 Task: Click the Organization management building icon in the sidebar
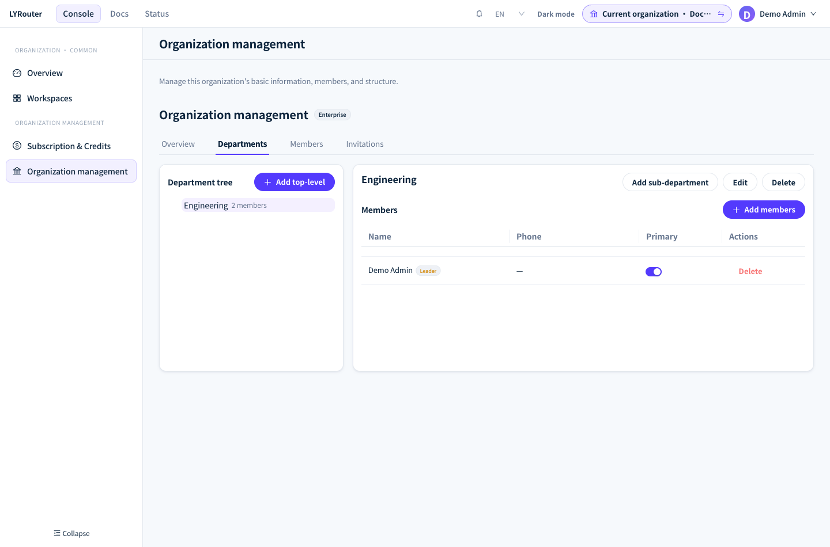point(17,171)
